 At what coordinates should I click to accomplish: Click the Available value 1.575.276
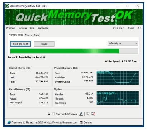point(87,77)
